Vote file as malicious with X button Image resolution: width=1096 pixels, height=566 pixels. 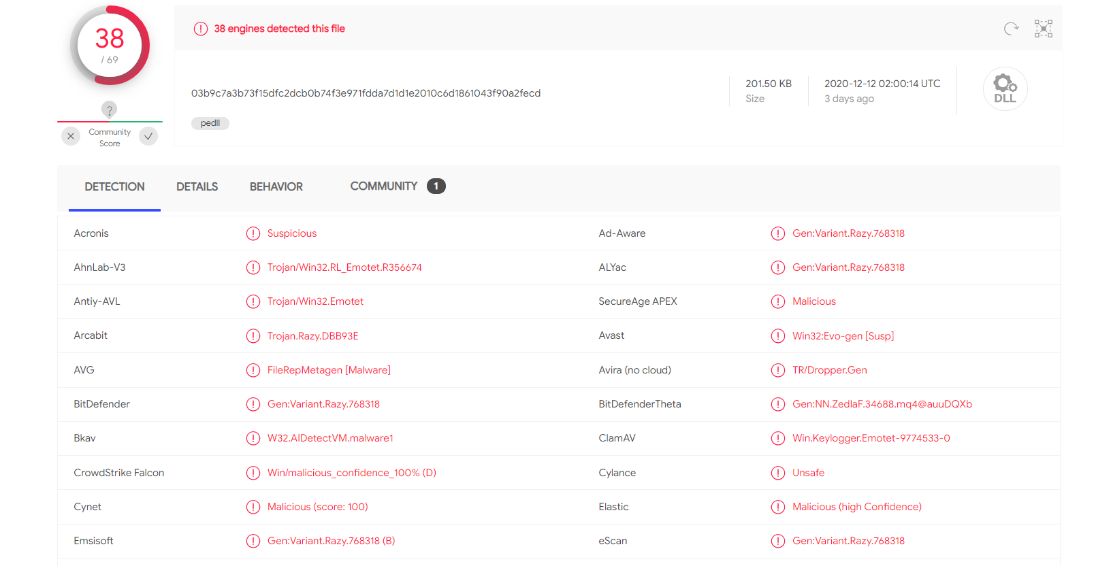71,136
